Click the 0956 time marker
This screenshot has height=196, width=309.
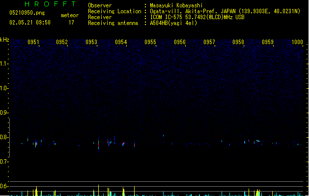(180, 42)
